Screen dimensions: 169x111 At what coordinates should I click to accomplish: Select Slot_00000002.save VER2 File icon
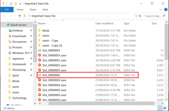pyautogui.click(x=39, y=90)
